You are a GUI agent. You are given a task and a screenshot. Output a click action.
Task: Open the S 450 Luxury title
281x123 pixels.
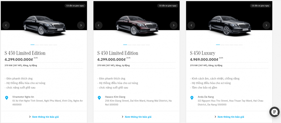(x=202, y=53)
